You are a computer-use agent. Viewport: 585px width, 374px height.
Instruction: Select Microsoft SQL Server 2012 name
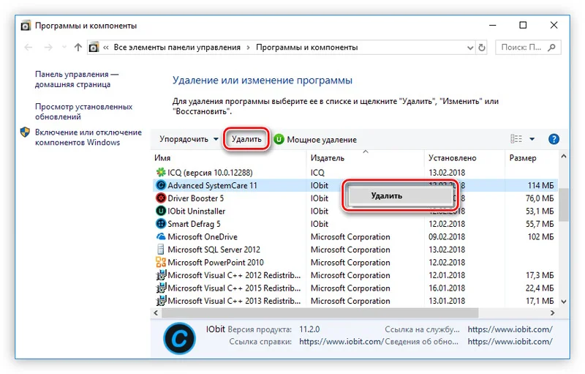(214, 250)
